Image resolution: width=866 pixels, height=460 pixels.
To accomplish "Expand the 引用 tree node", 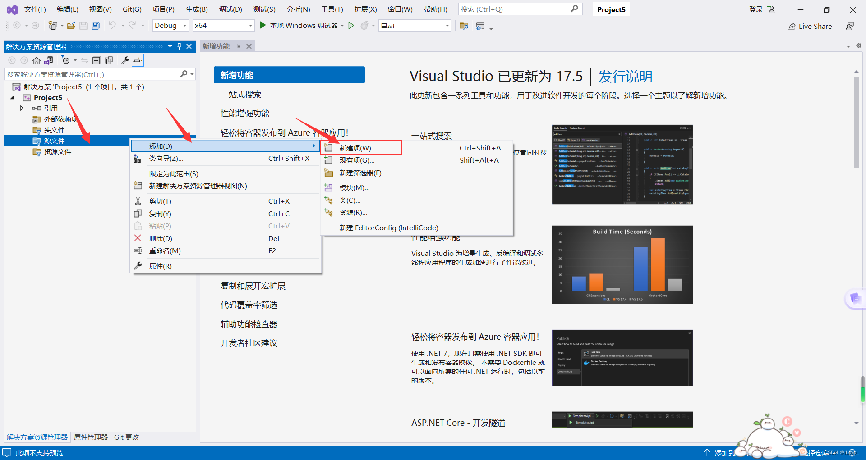I will 22,108.
